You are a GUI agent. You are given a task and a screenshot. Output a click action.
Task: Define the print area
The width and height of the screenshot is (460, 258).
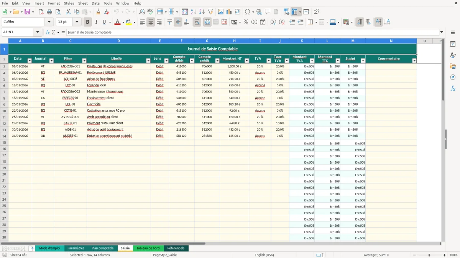286,12
